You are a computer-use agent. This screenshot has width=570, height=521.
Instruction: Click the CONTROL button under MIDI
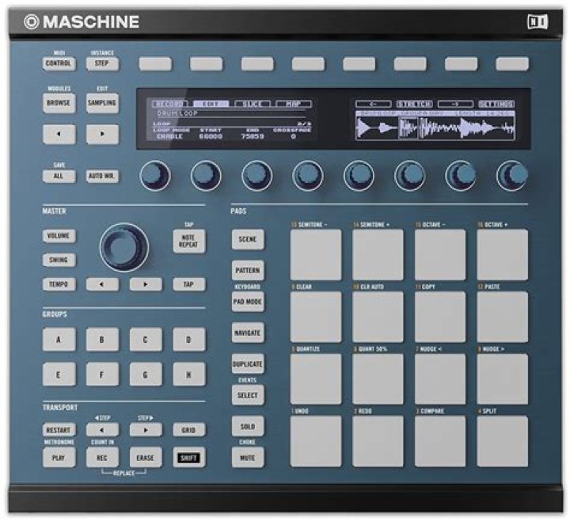tap(59, 63)
